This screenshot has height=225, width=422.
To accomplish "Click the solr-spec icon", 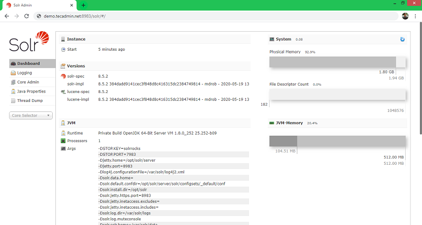I will point(63,76).
